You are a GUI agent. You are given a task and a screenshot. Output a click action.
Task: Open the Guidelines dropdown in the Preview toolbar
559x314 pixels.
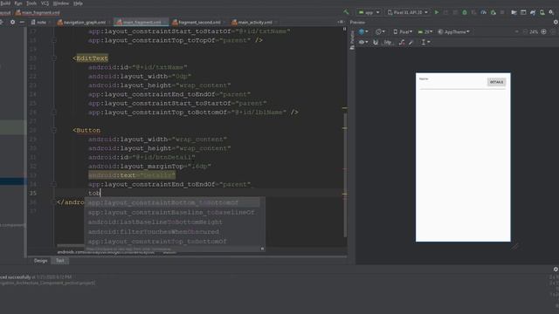click(425, 42)
